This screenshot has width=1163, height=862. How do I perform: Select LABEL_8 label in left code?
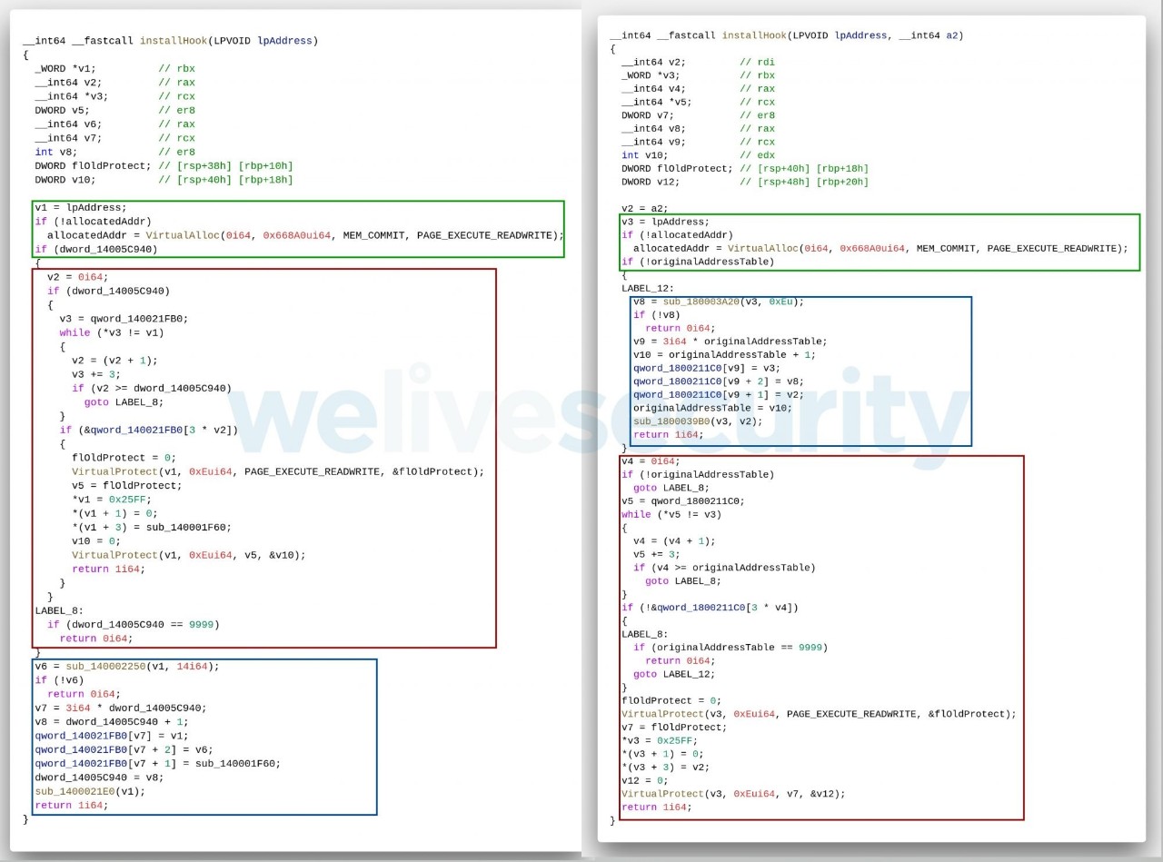[x=59, y=610]
